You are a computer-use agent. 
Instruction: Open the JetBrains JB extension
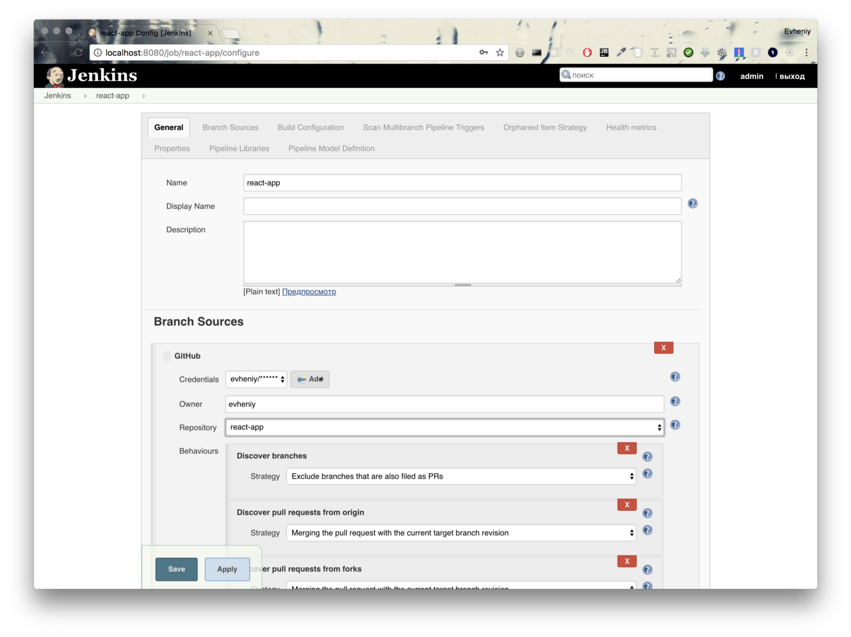click(604, 53)
